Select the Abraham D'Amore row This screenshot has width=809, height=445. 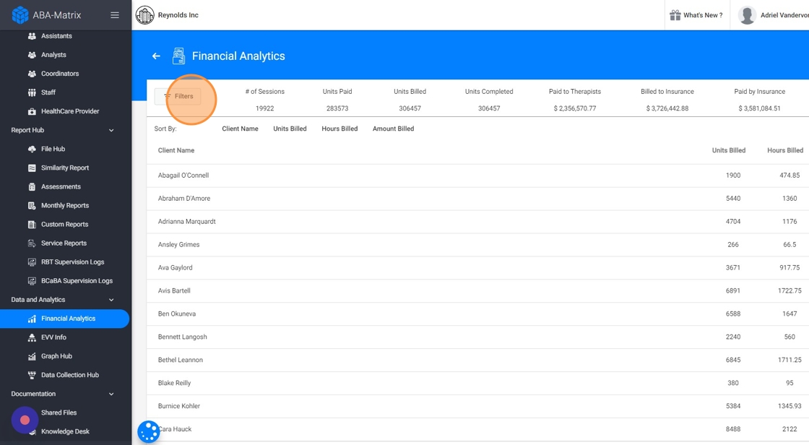coord(477,199)
